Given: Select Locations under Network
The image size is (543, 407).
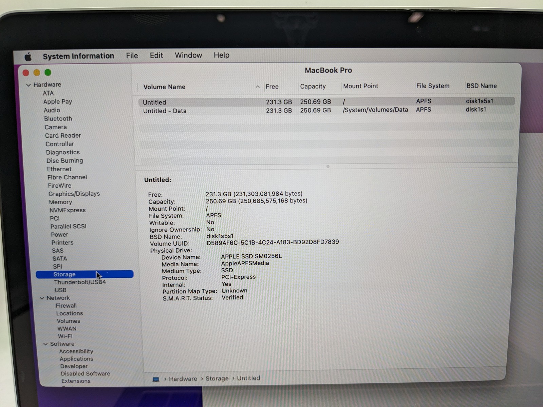Looking at the screenshot, I should pyautogui.click(x=70, y=313).
